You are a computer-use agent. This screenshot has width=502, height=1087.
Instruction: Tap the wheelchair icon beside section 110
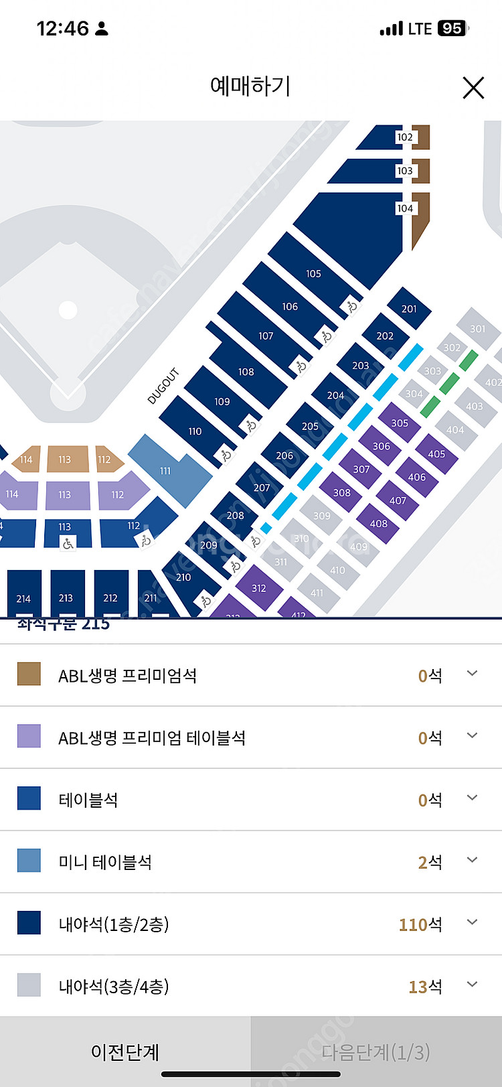coord(226,455)
